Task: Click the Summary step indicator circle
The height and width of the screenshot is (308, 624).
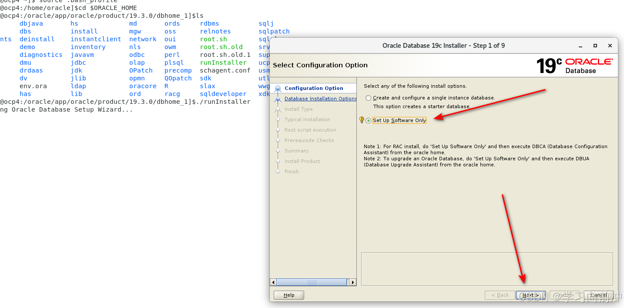Action: pos(278,150)
